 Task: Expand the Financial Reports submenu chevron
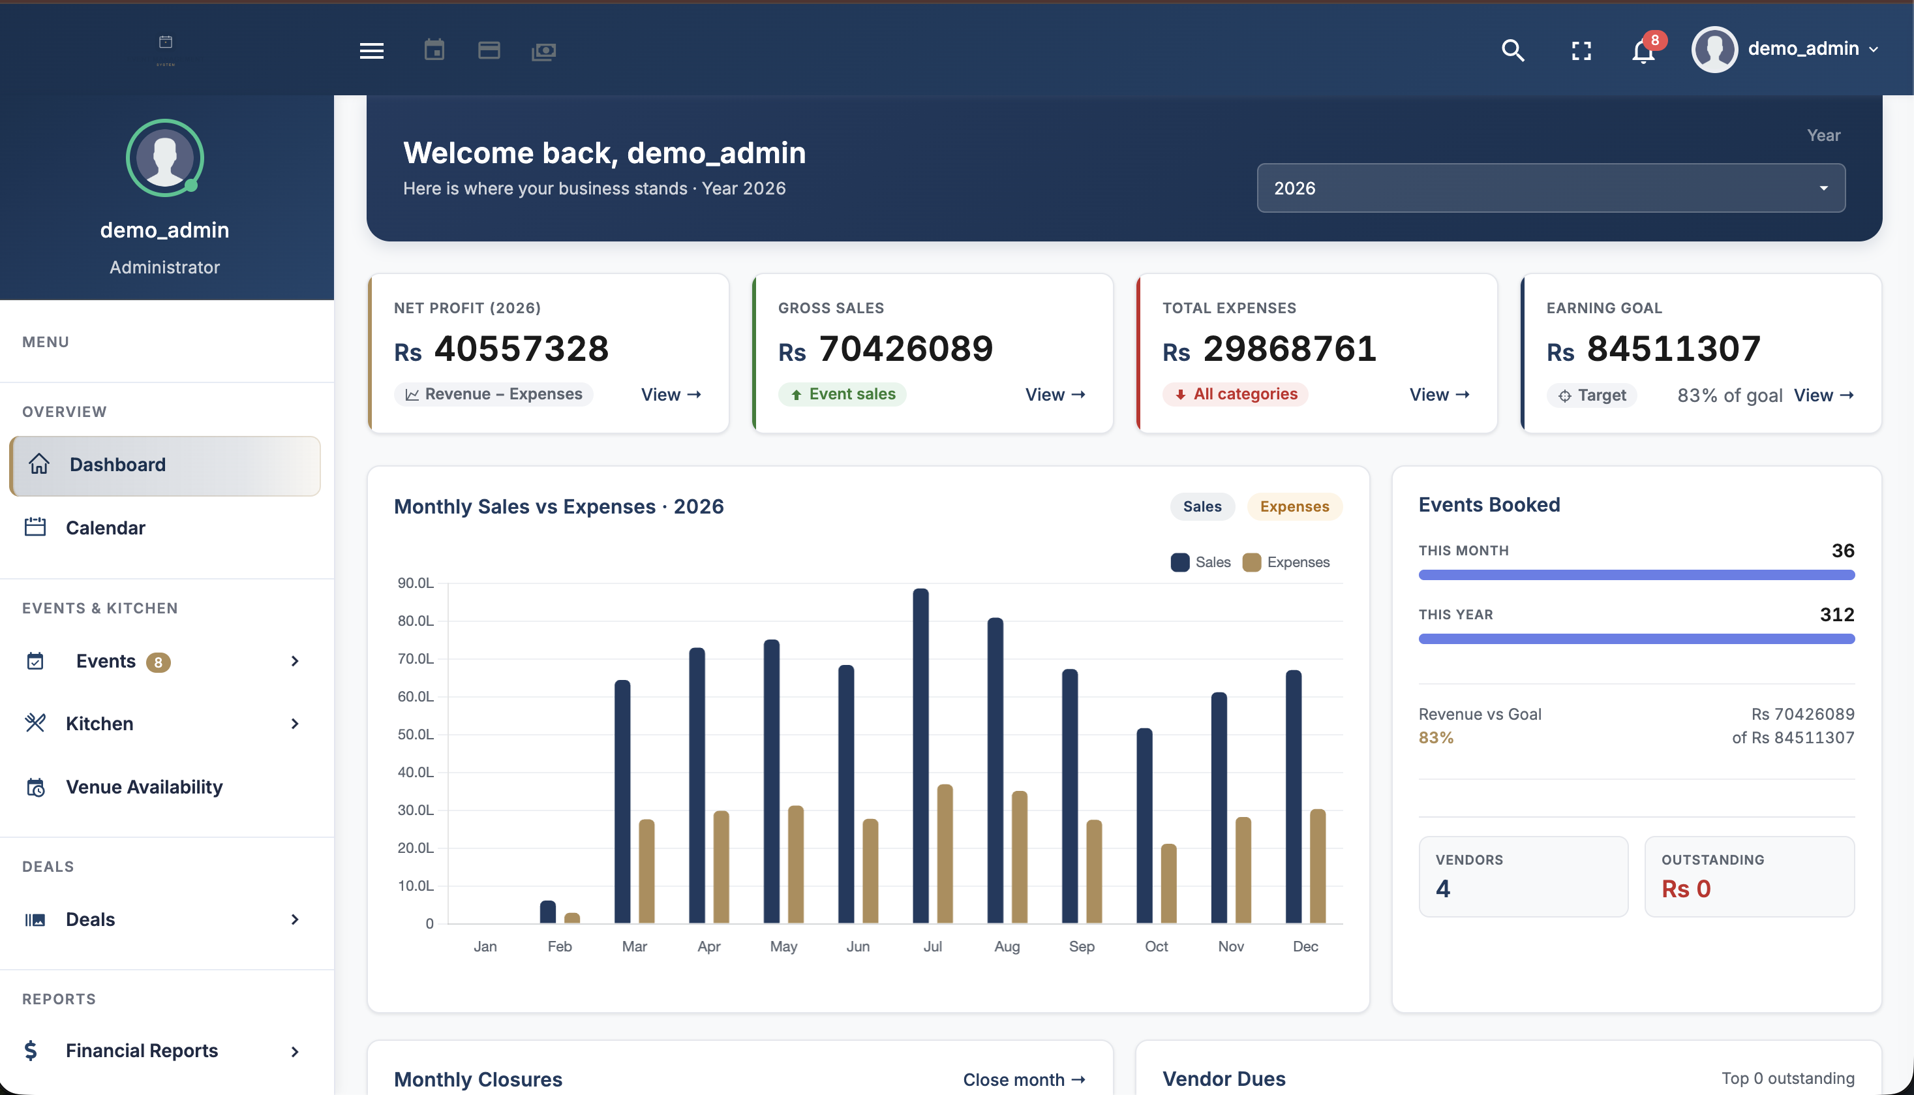point(295,1051)
